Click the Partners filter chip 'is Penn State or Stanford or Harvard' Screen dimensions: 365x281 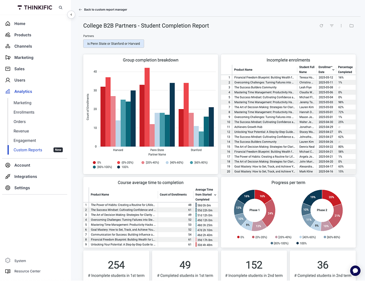114,44
